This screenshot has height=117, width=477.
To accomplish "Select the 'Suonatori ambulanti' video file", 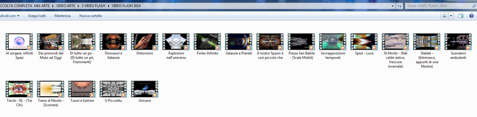I will pyautogui.click(x=458, y=42).
